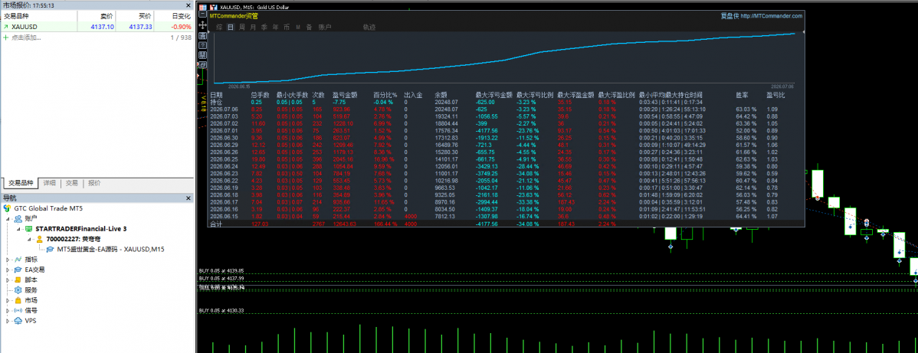This screenshot has height=353, width=918.
Task: Select the 年 yearly period in MTCommander
Action: pyautogui.click(x=275, y=27)
